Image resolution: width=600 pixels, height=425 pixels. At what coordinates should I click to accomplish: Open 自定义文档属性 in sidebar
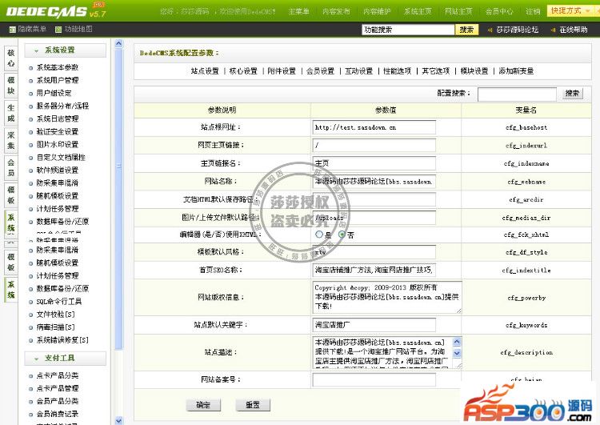[61, 158]
